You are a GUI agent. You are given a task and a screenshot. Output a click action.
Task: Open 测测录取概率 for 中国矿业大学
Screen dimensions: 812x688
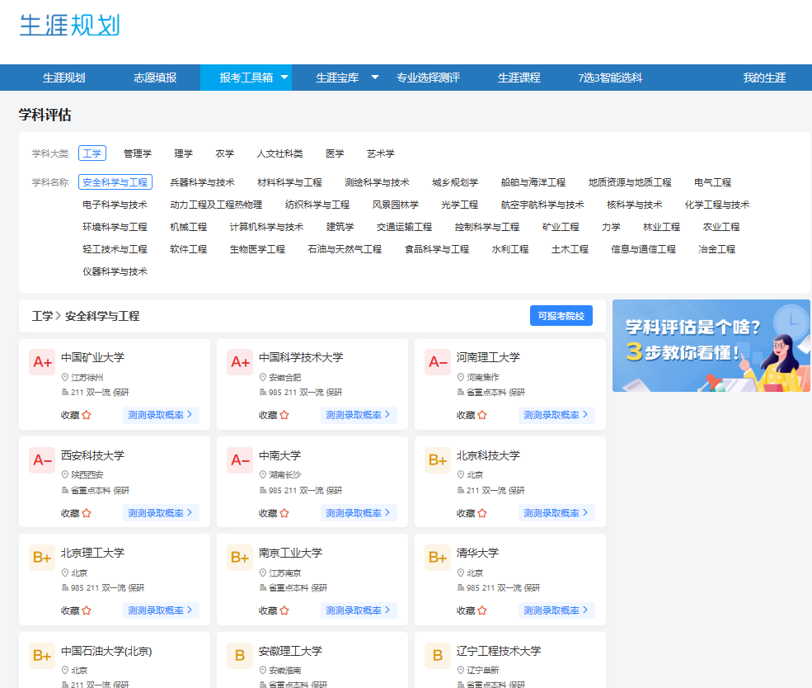click(161, 415)
